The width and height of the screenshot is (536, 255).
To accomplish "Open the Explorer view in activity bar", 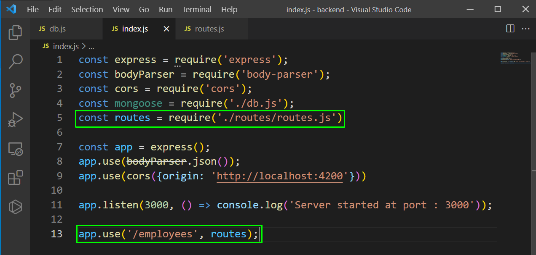I will 15,32.
